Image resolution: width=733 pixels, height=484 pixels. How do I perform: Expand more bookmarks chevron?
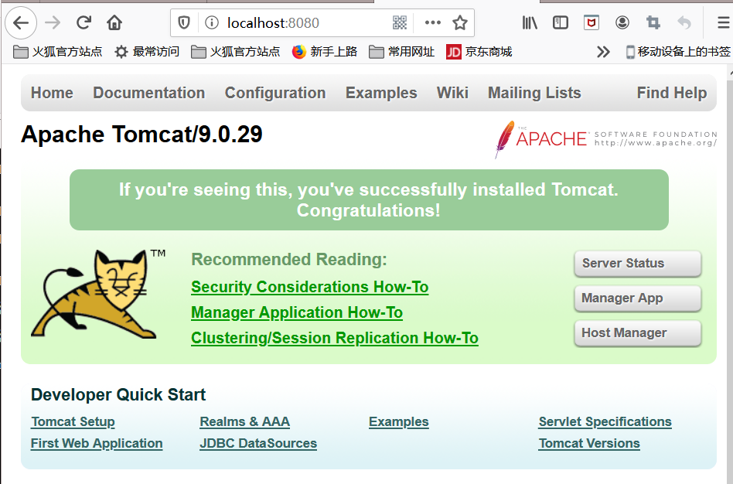click(x=604, y=52)
